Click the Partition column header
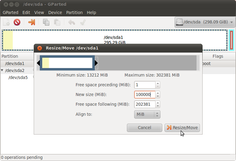The height and width of the screenshot is (161, 236). coord(17,56)
